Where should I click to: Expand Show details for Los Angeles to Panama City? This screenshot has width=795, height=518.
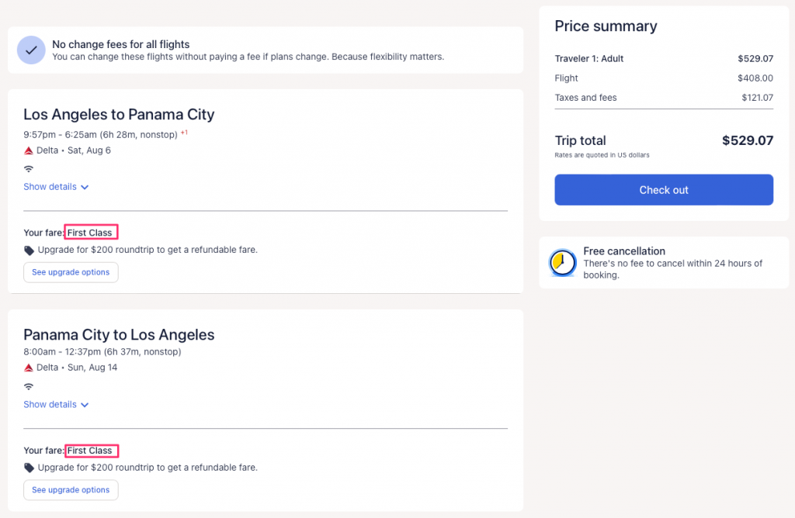pos(56,187)
